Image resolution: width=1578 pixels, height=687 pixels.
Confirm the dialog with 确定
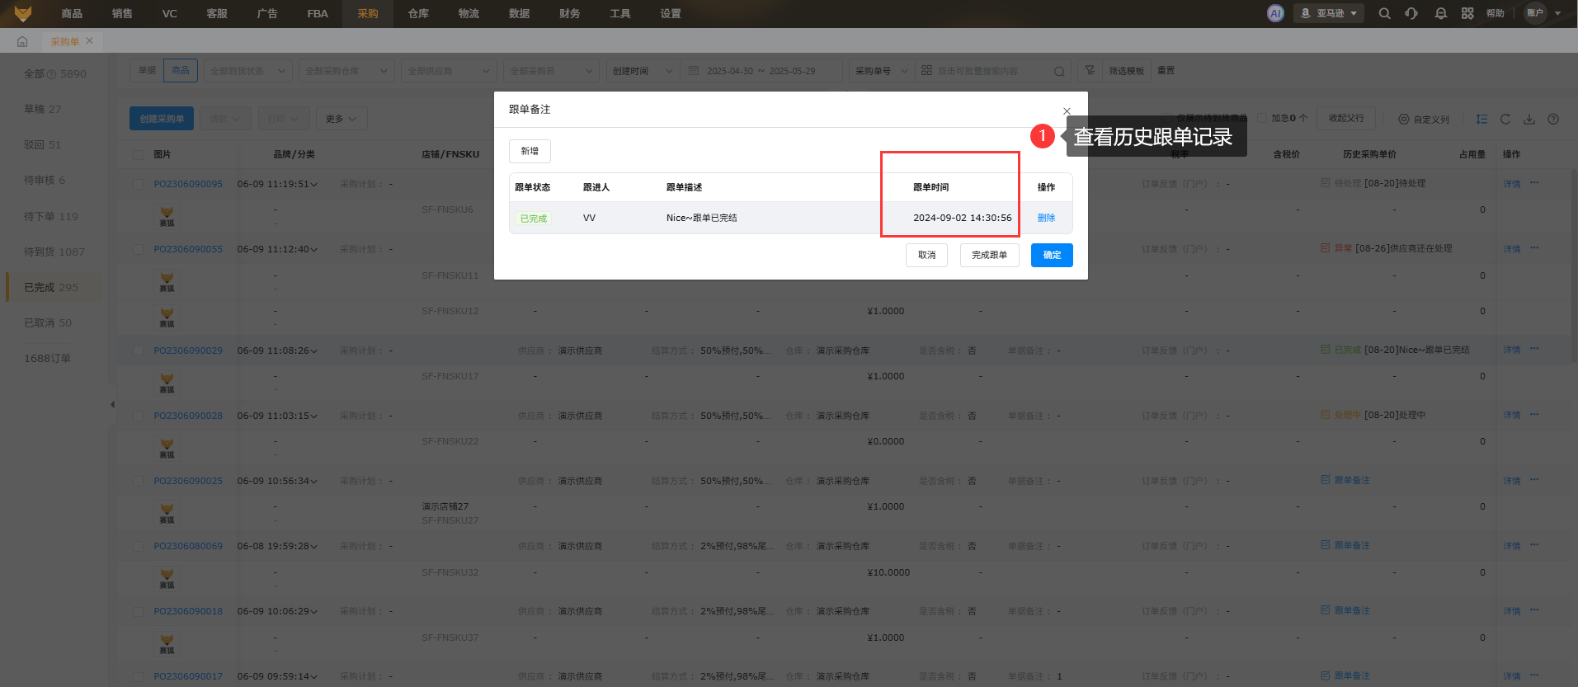1052,256
